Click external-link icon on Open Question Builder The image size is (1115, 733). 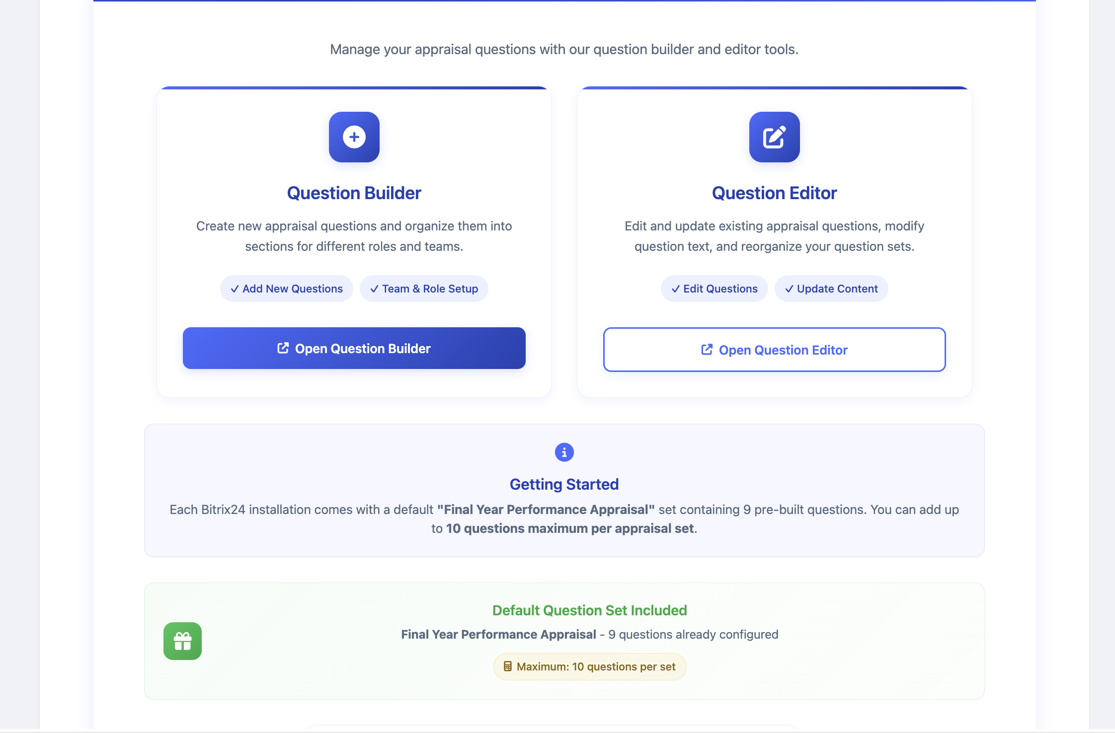click(283, 348)
